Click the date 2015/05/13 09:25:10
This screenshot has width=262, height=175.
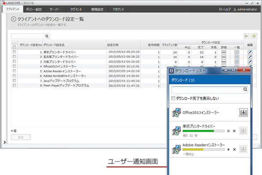point(124,52)
